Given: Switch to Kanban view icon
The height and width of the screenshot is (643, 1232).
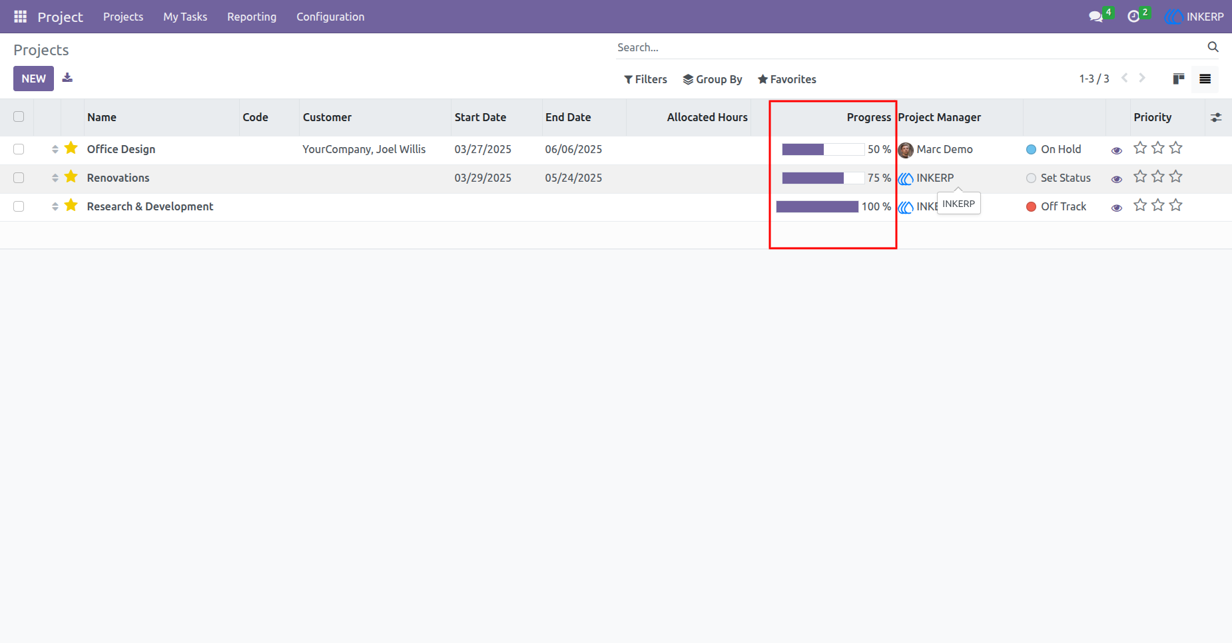Looking at the screenshot, I should click(1178, 79).
